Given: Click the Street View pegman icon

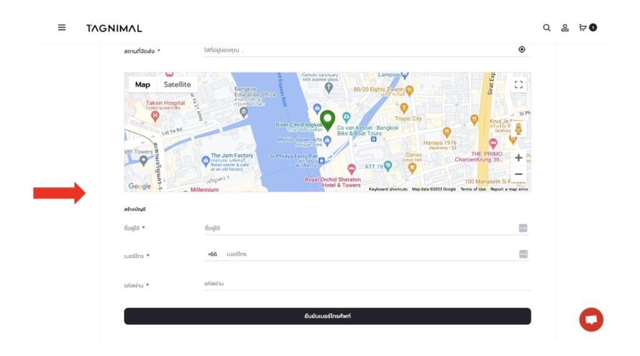Looking at the screenshot, I should 517,129.
